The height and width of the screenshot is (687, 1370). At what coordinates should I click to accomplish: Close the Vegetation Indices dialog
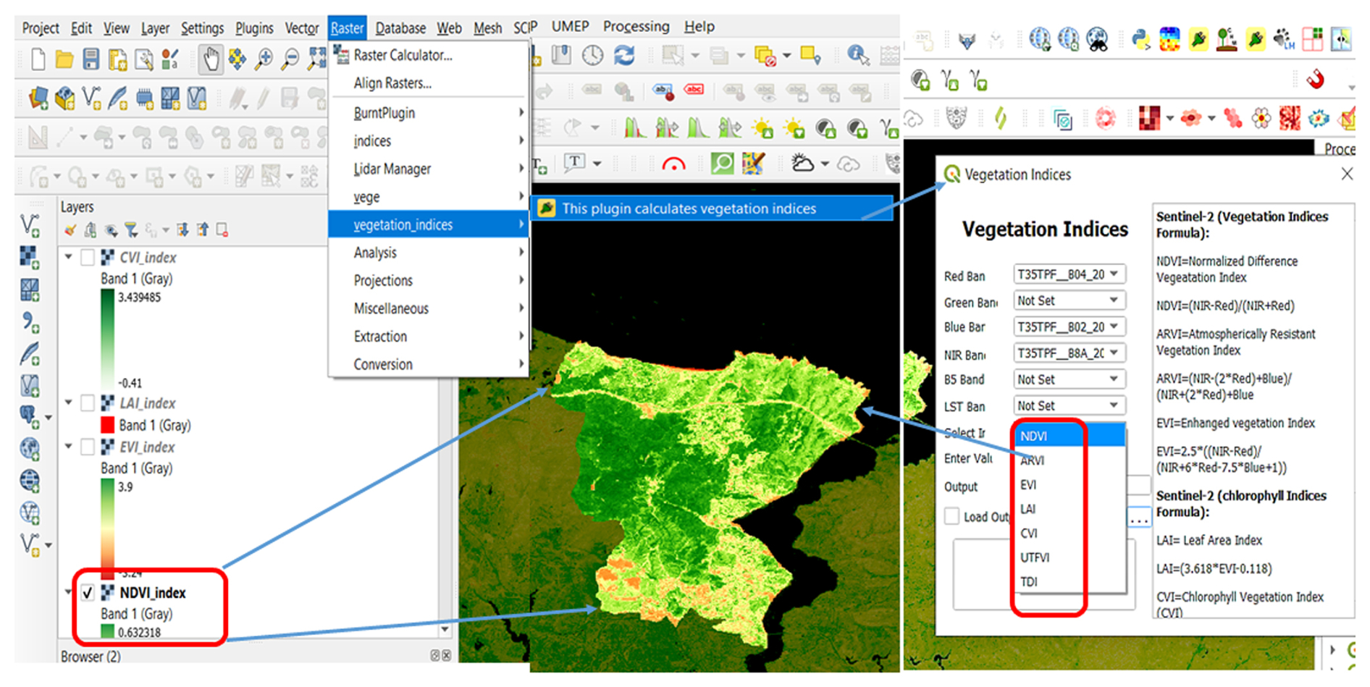(1346, 174)
